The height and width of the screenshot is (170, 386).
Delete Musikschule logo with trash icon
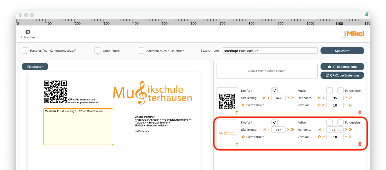tap(360, 144)
